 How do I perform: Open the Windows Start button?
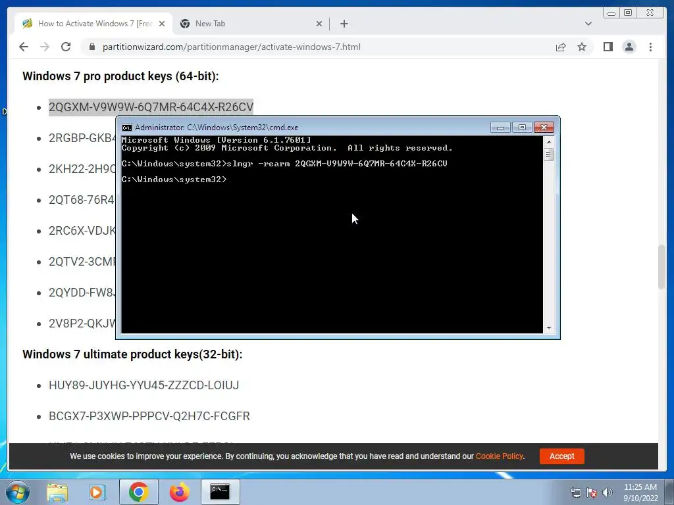pyautogui.click(x=18, y=492)
